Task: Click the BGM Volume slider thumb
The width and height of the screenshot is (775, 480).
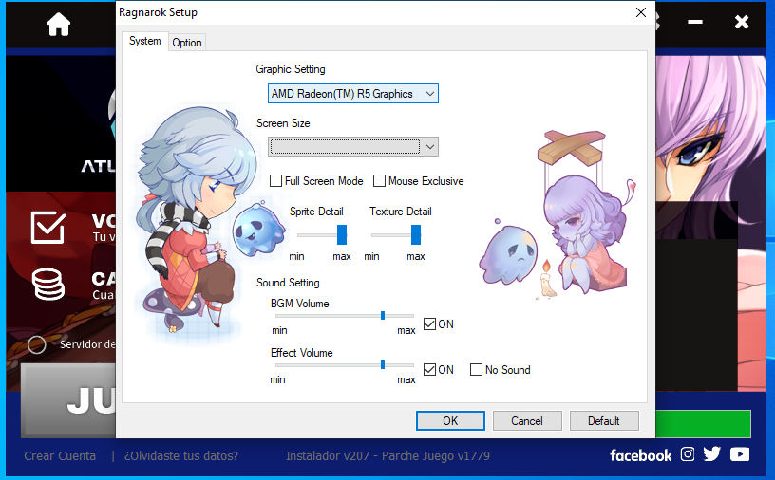Action: click(383, 316)
